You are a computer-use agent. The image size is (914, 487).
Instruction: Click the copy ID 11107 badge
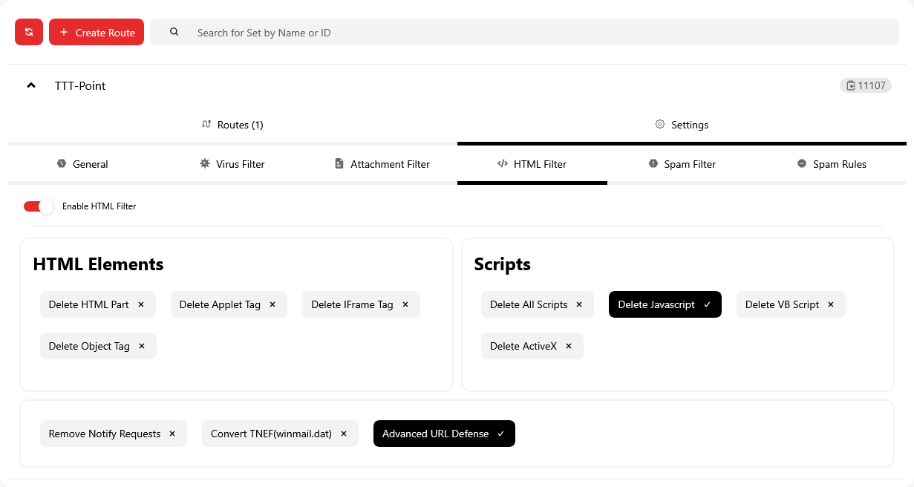tap(865, 85)
